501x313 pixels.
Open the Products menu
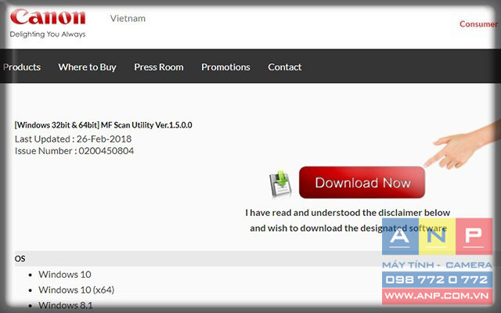21,67
